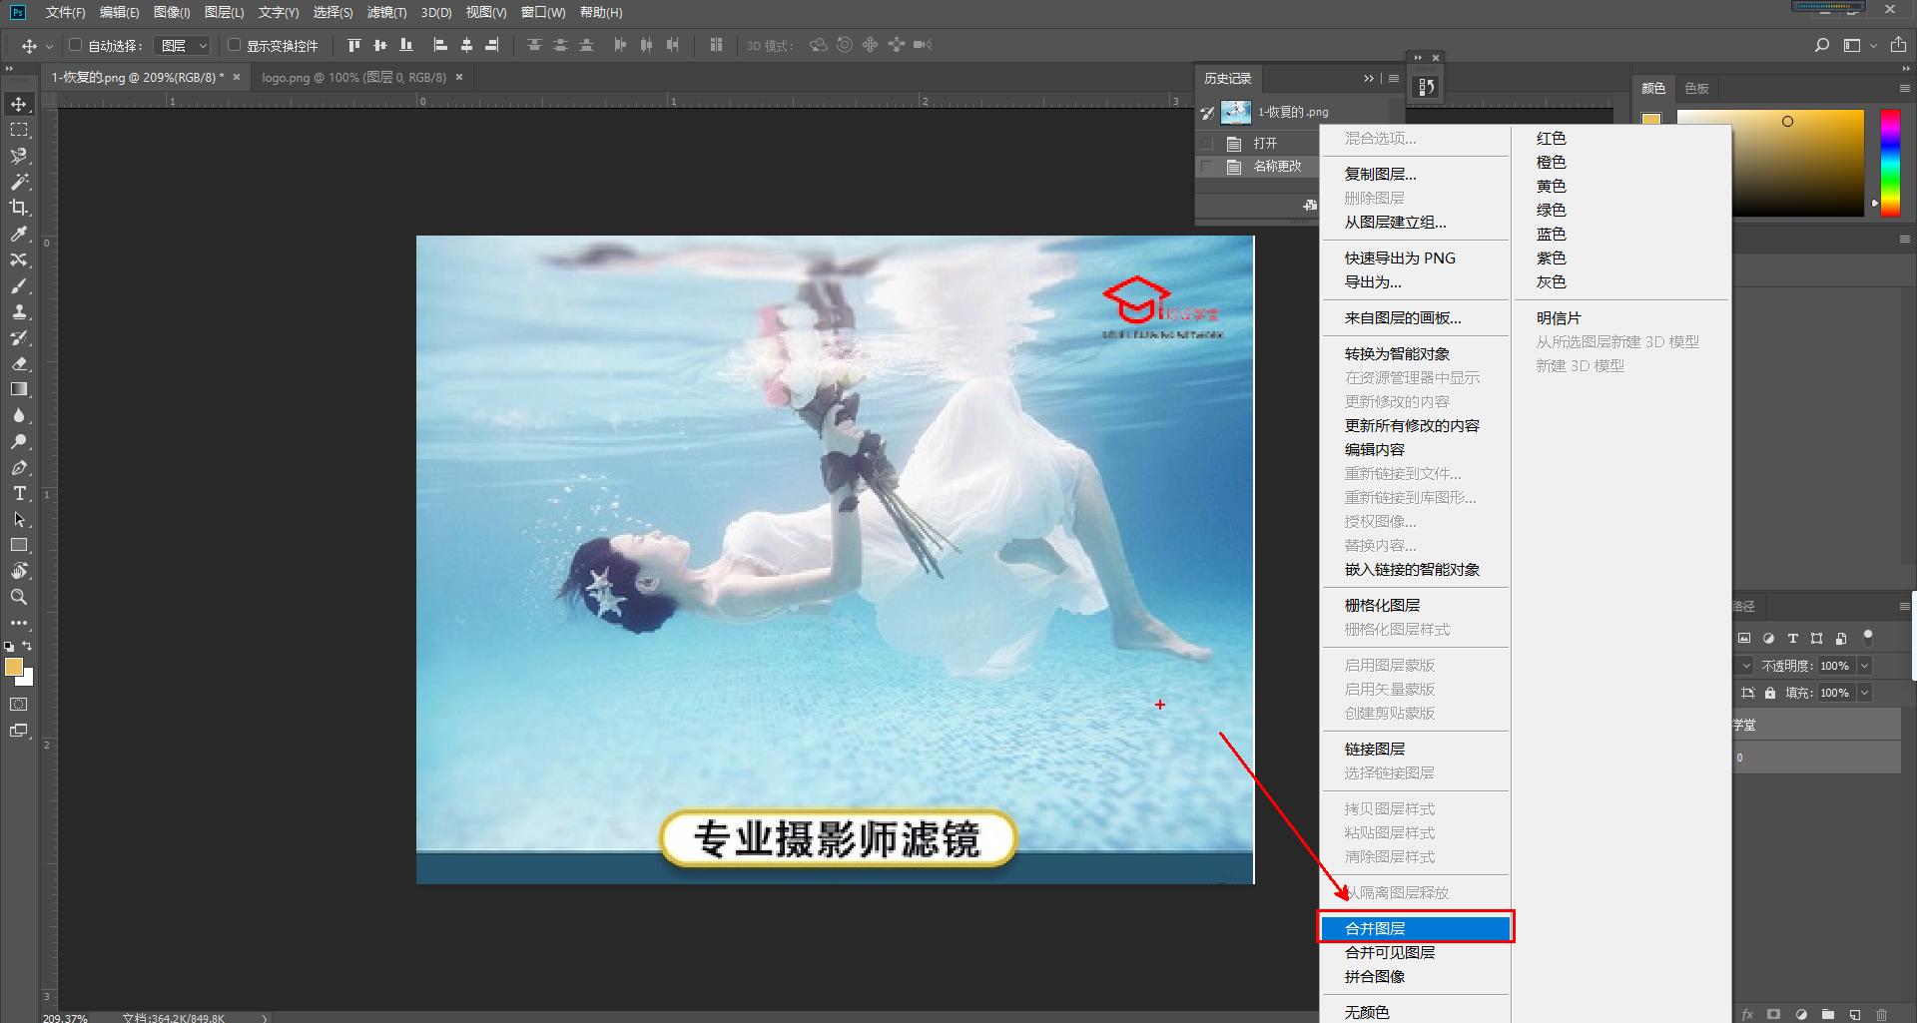Select the Crop tool
The height and width of the screenshot is (1023, 1917).
click(x=20, y=209)
